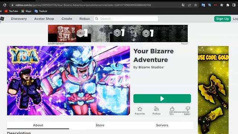Click the translate page icon in the address bar
This screenshot has height=134, width=238.
click(x=183, y=5)
